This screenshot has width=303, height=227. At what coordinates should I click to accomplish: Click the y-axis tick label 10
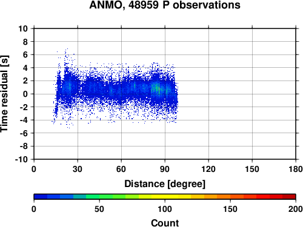click(x=23, y=28)
